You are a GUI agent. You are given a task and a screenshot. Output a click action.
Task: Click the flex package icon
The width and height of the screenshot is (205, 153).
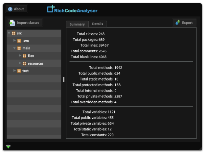[24, 56]
